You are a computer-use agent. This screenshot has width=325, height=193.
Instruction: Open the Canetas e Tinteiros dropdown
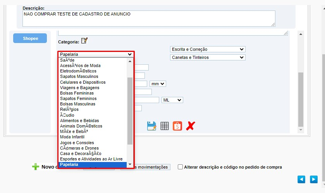pyautogui.click(x=208, y=57)
